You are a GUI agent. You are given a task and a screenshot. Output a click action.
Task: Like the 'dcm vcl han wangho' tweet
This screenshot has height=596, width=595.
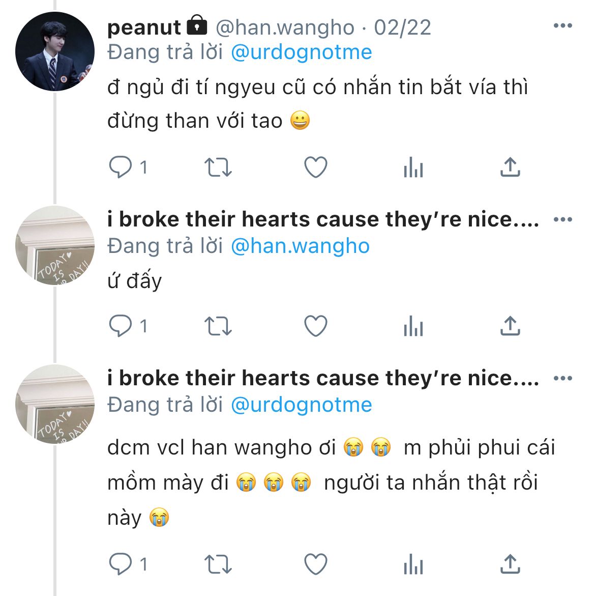pos(315,564)
